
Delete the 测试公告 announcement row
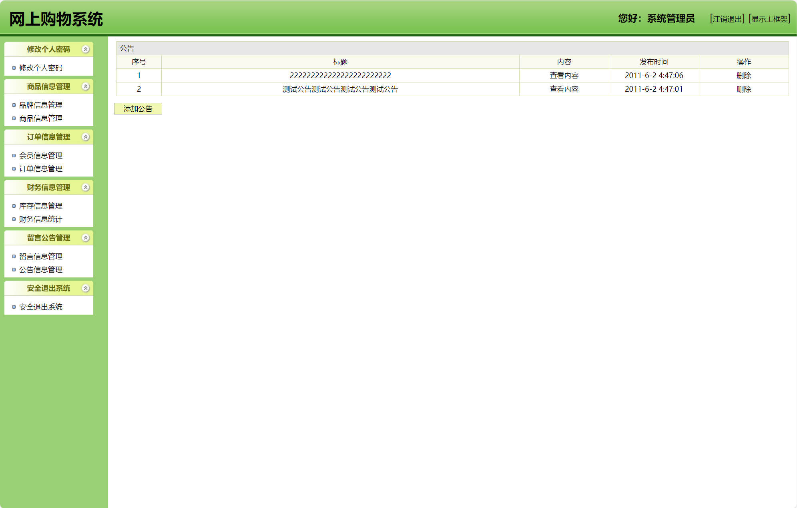[x=743, y=89]
